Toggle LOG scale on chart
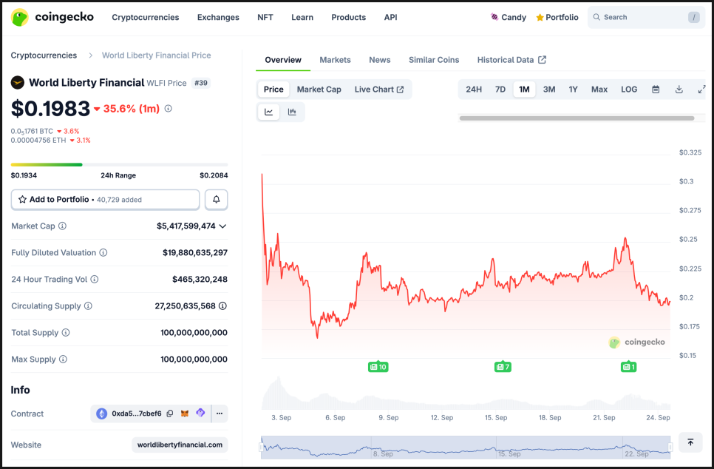714x469 pixels. (x=629, y=90)
